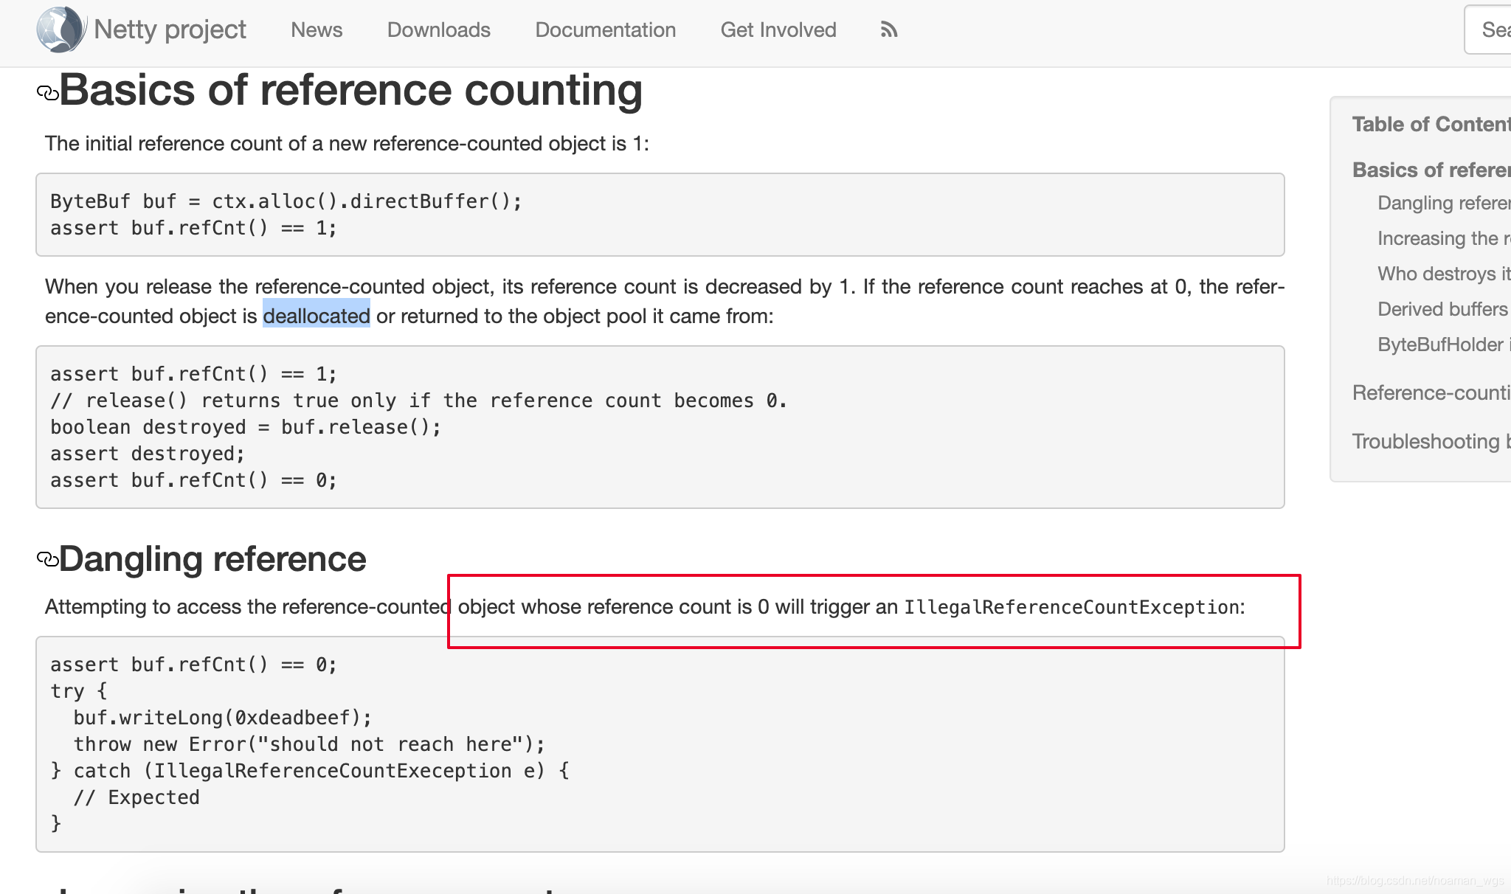Click the Netty project brand text

[170, 30]
